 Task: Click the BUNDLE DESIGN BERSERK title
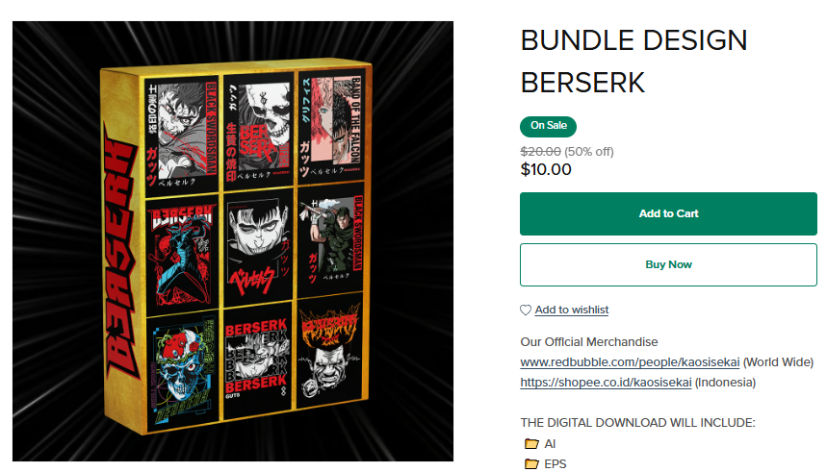click(x=633, y=62)
